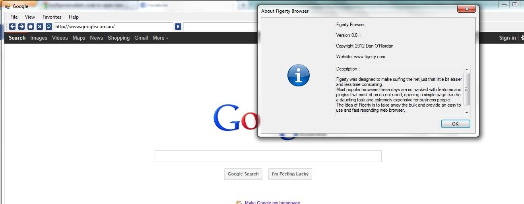Viewport: 524px width, 204px height.
Task: Click the Go arrow icon beside the address bar
Action: (178, 27)
